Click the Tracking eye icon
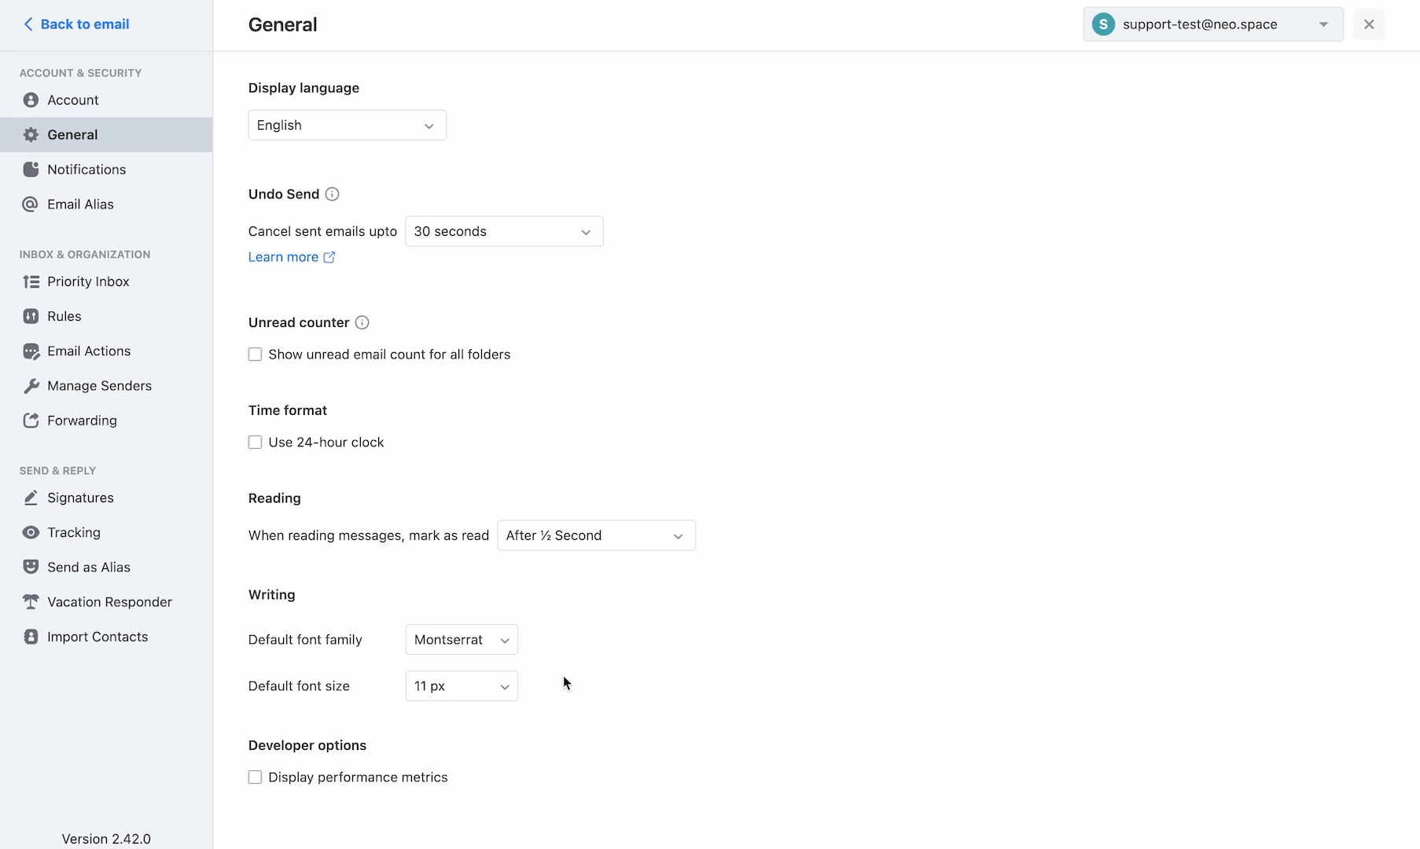Viewport: 1420px width, 849px height. (x=31, y=532)
